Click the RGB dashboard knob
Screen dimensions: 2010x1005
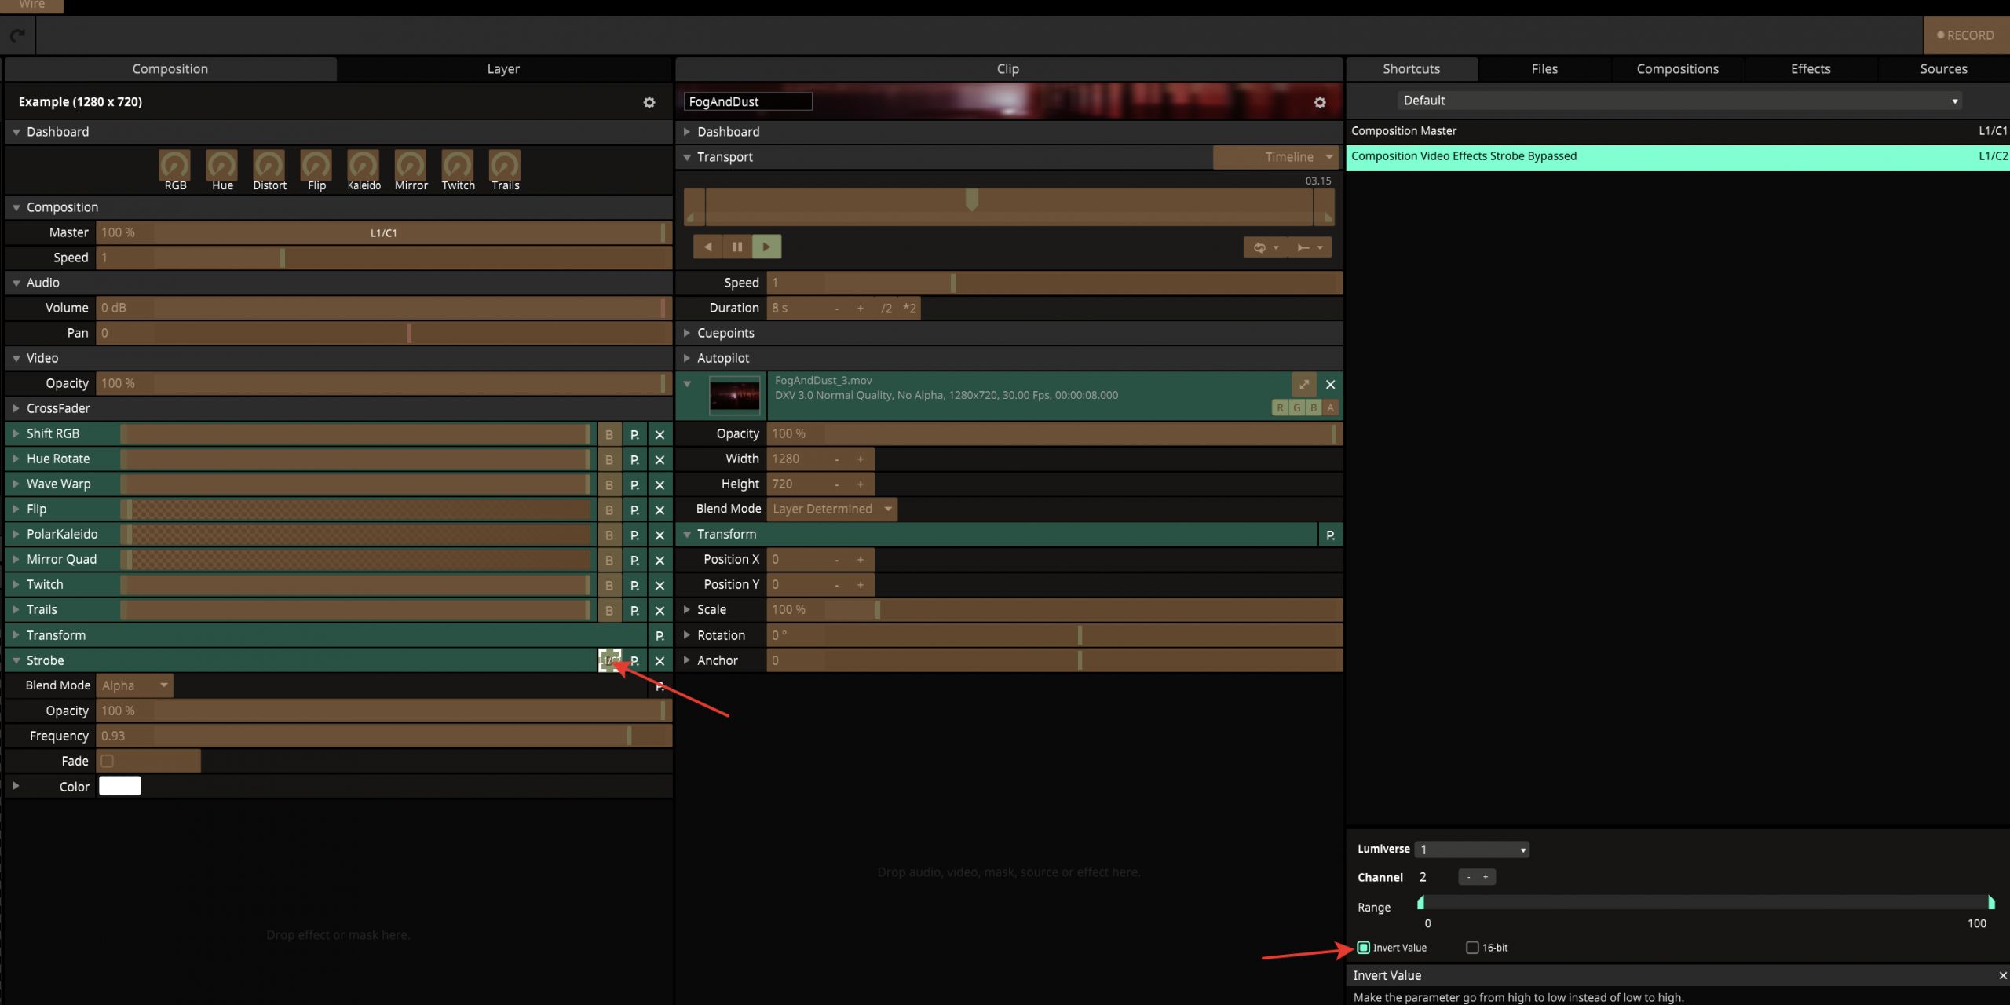pos(174,165)
